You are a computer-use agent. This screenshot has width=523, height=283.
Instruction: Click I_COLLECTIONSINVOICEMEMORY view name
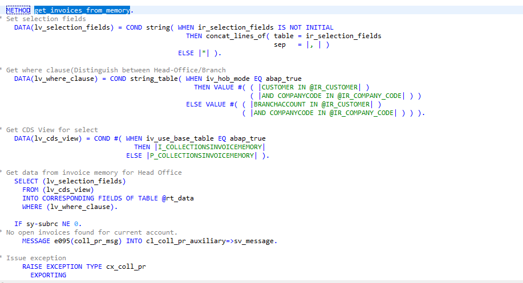click(x=210, y=147)
